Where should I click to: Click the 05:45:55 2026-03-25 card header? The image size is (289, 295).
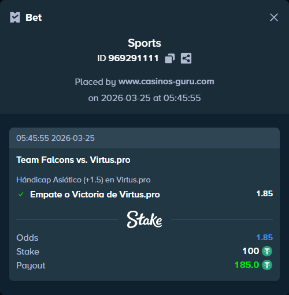(144, 138)
